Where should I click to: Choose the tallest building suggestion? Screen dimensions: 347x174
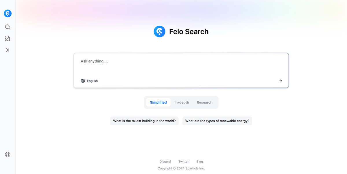pos(144,121)
